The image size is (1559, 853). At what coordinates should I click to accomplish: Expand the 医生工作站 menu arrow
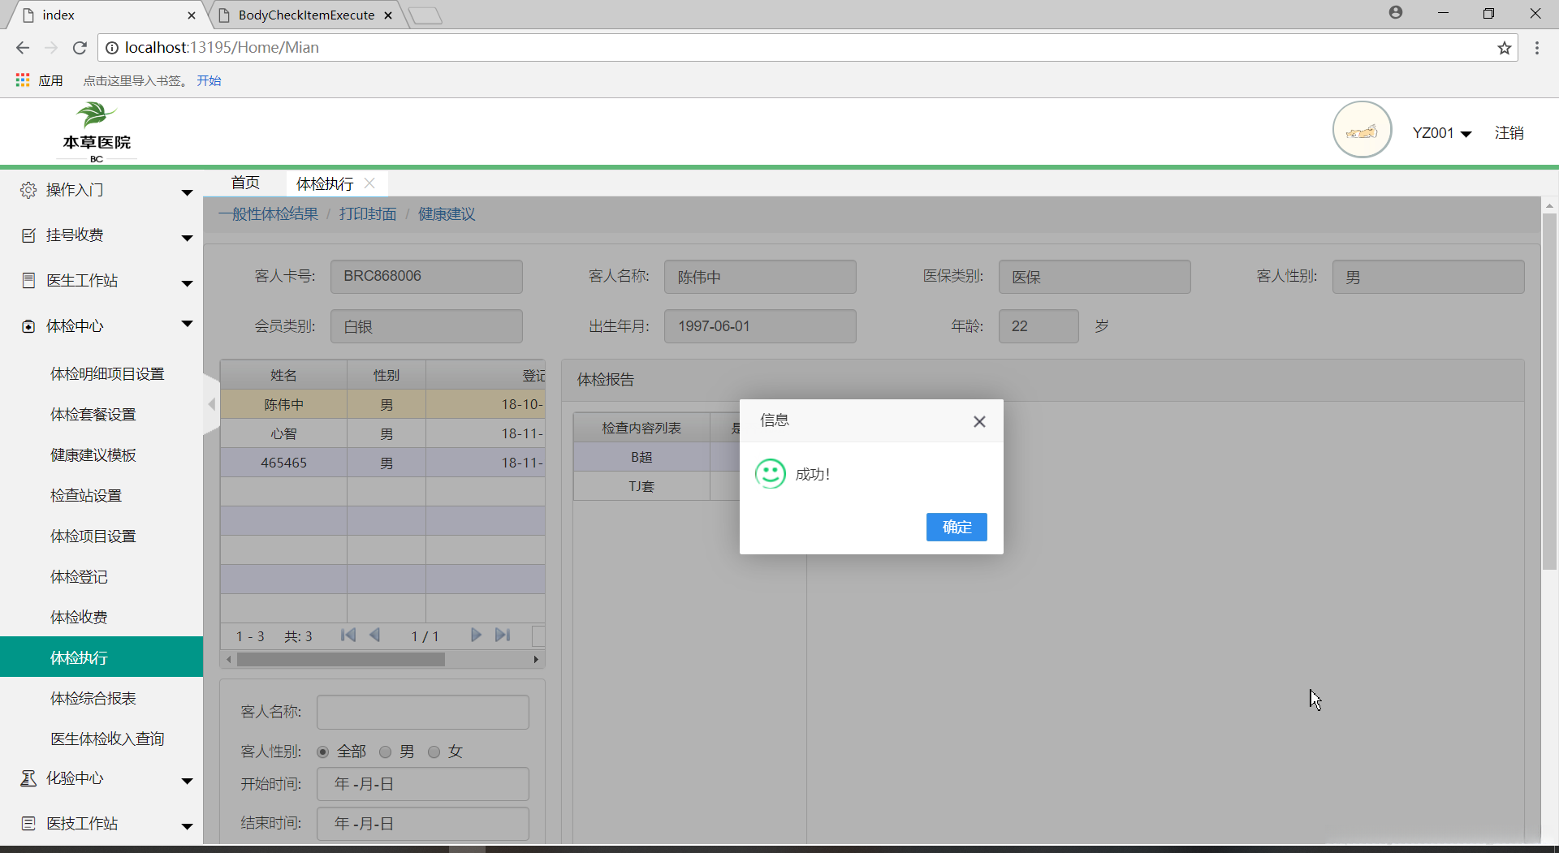click(x=187, y=283)
